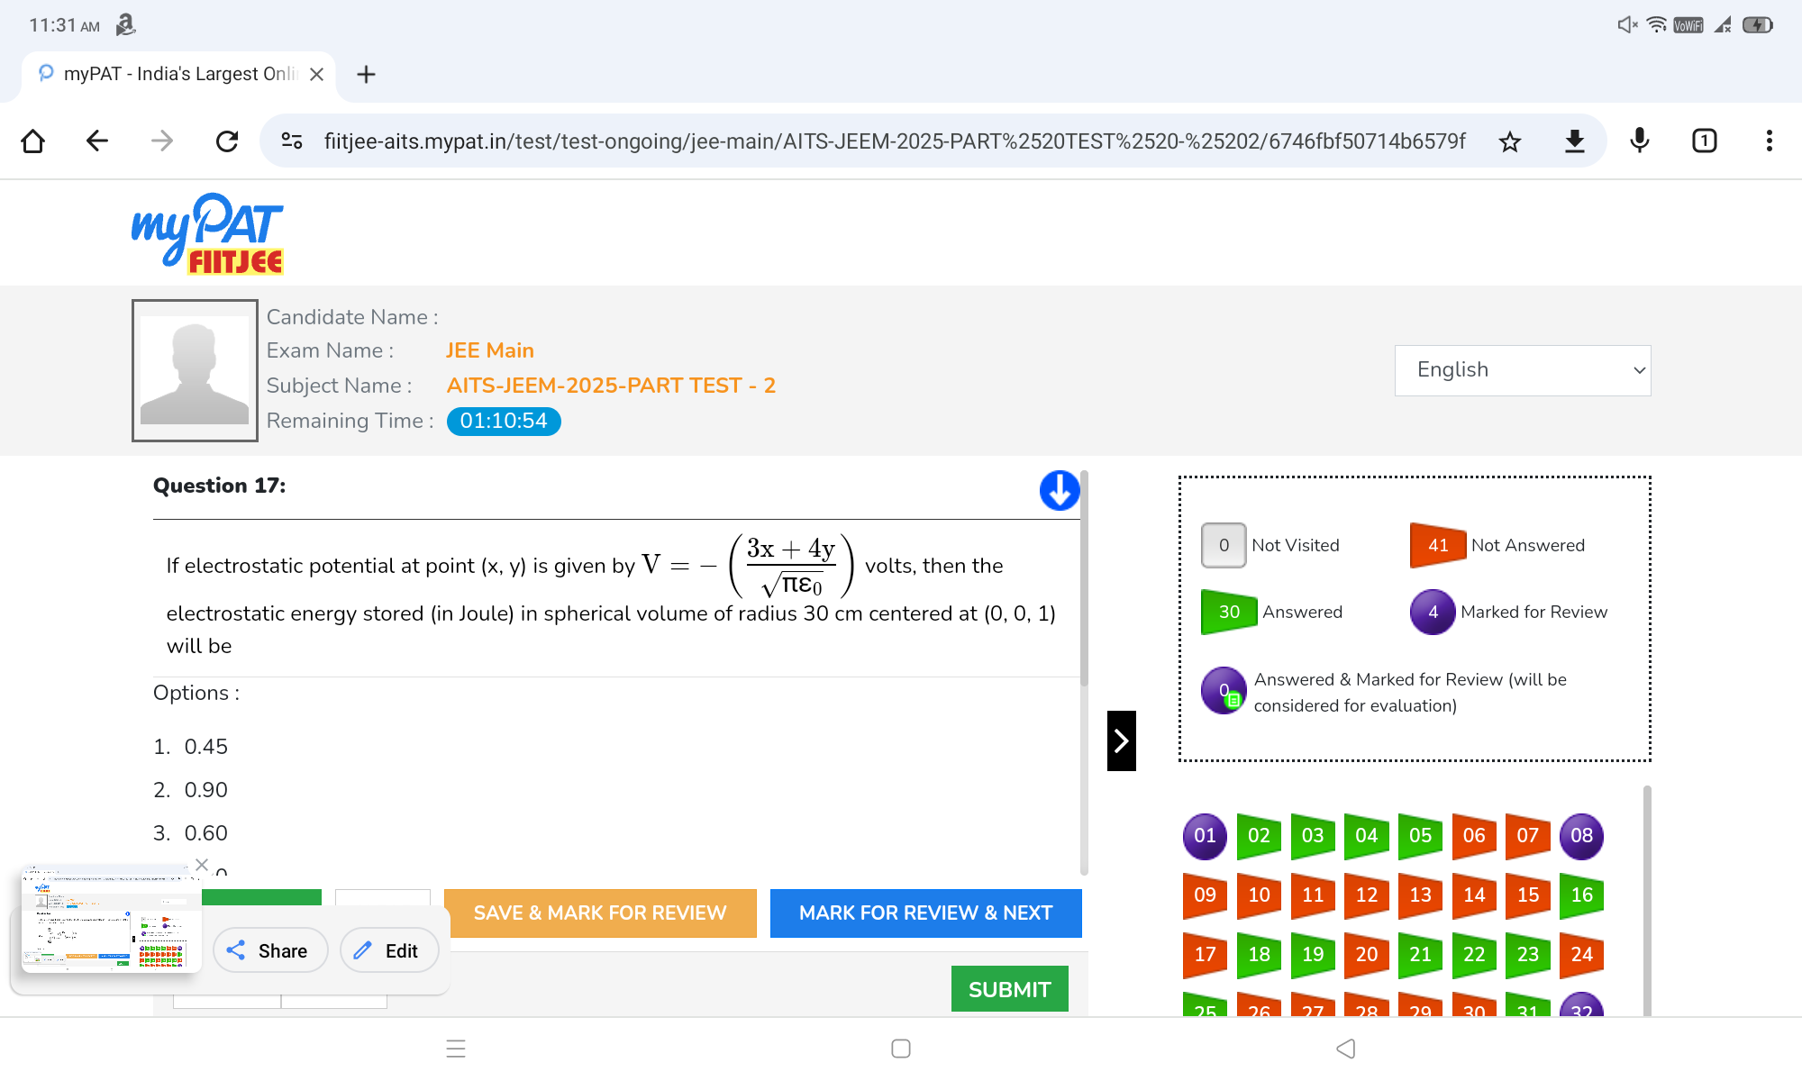Open the browser home page icon
Image resolution: width=1802 pixels, height=1081 pixels.
click(x=33, y=141)
